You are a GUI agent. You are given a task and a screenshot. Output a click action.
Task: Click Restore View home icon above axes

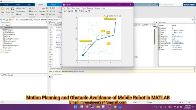point(120,16)
